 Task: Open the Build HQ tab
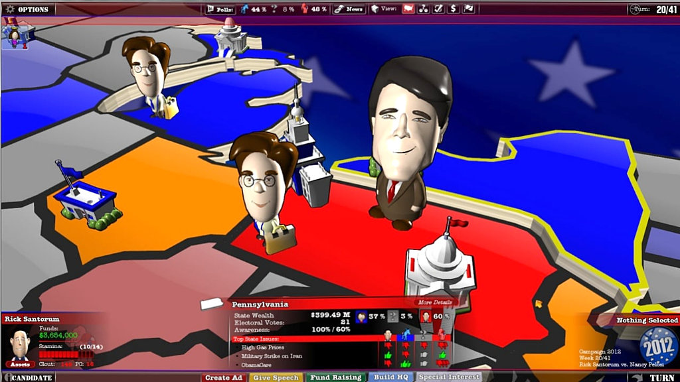click(x=390, y=377)
